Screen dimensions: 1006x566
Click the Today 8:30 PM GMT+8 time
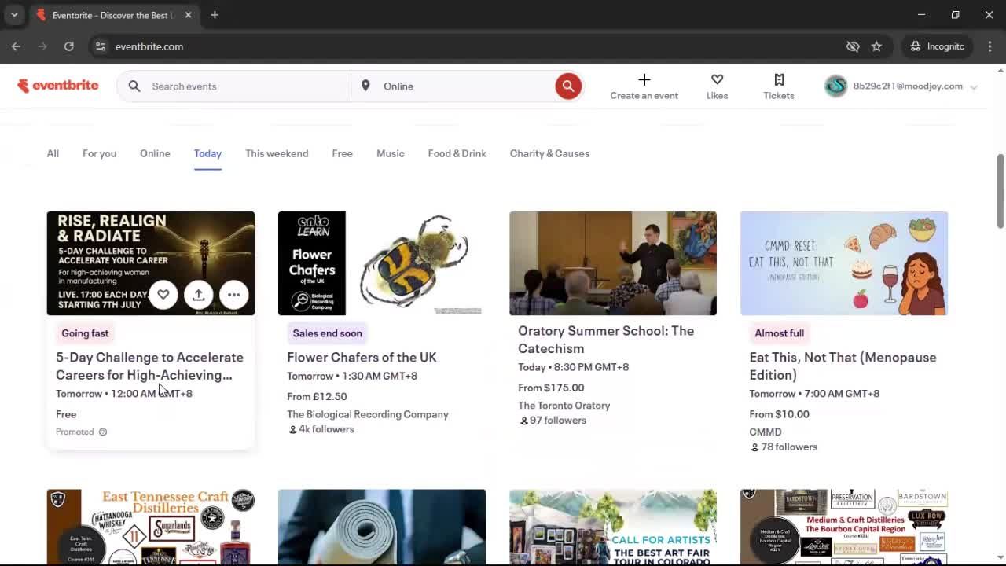(x=573, y=367)
